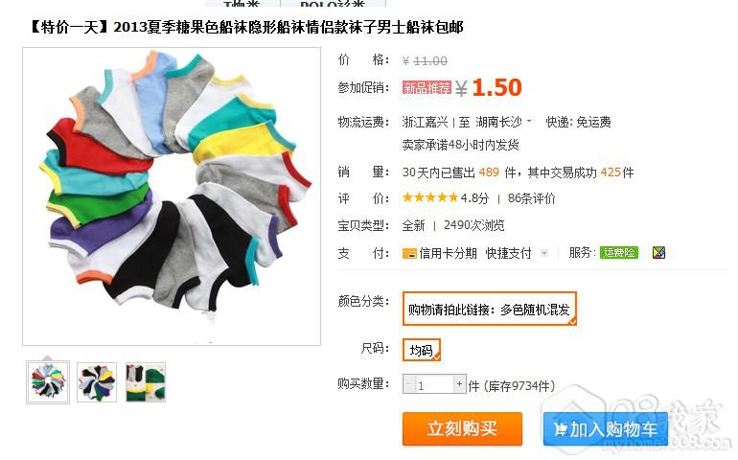738x460 pixels.
Task: Click the five-star rating icons
Action: (x=429, y=197)
